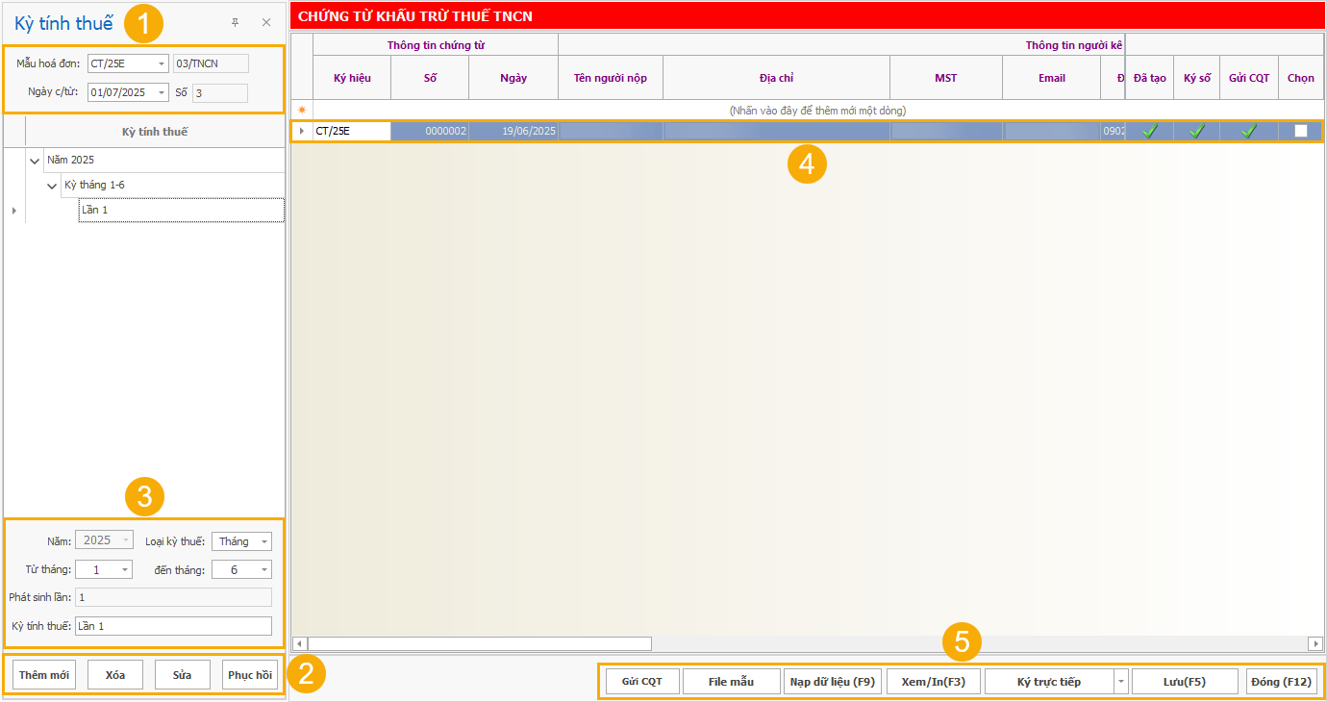Screen dimensions: 1327x702
Task: Click the MST column header
Action: 946,78
